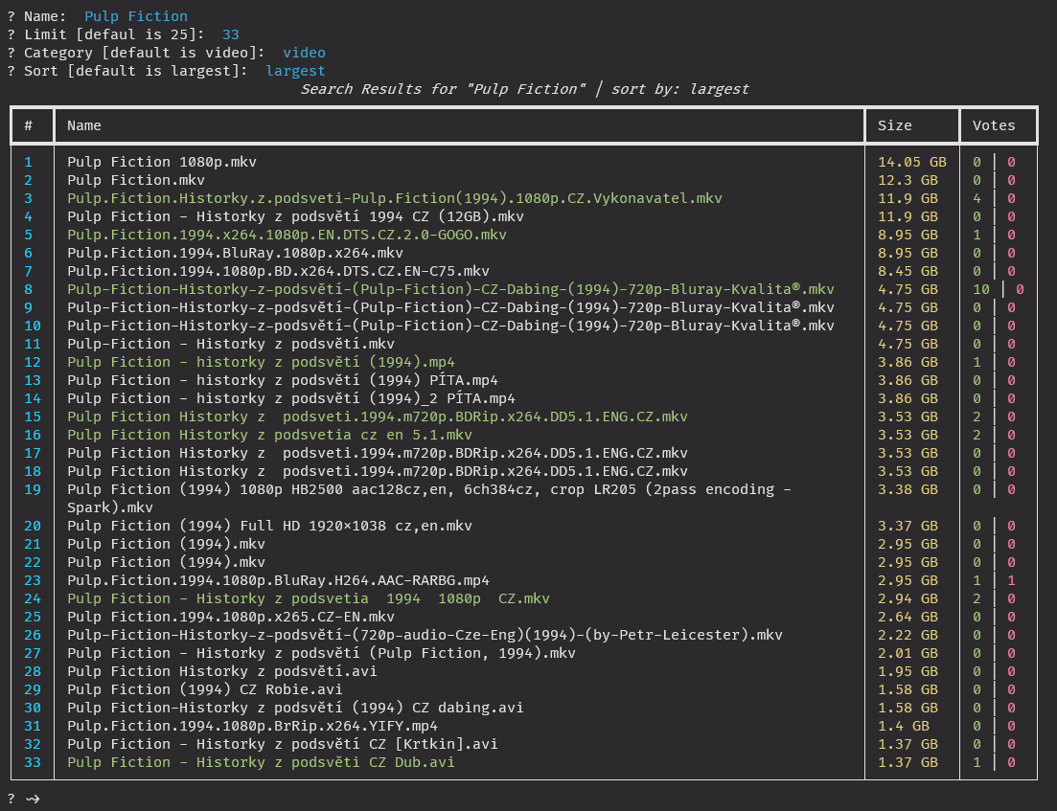This screenshot has height=811, width=1057.
Task: Click the 14.05 GB size value
Action: click(x=912, y=162)
